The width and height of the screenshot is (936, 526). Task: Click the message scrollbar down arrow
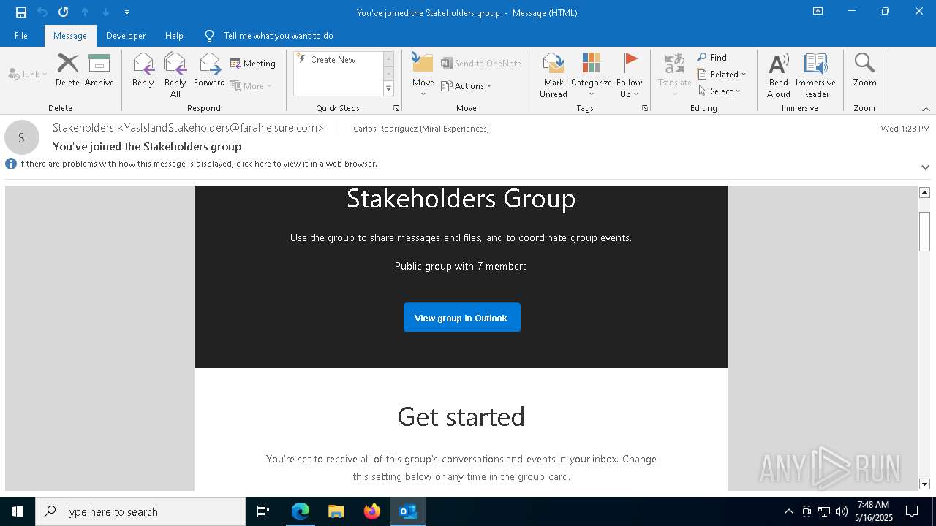click(924, 484)
